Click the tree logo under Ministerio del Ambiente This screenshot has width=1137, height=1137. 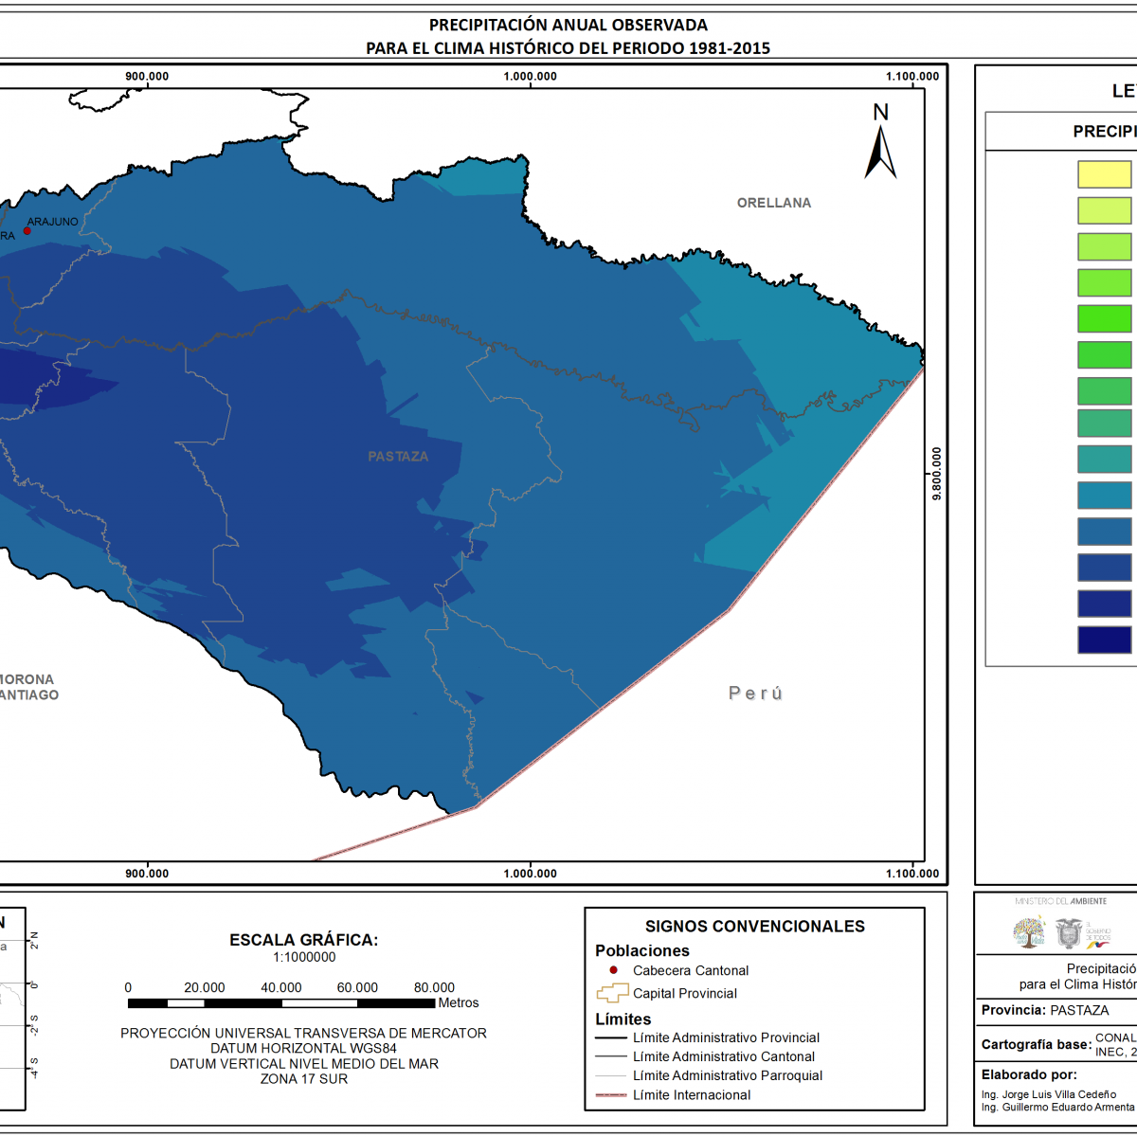pyautogui.click(x=1029, y=932)
